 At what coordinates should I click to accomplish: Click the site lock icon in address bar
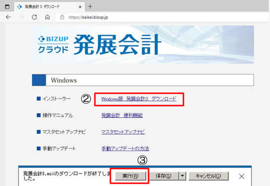(x=62, y=17)
